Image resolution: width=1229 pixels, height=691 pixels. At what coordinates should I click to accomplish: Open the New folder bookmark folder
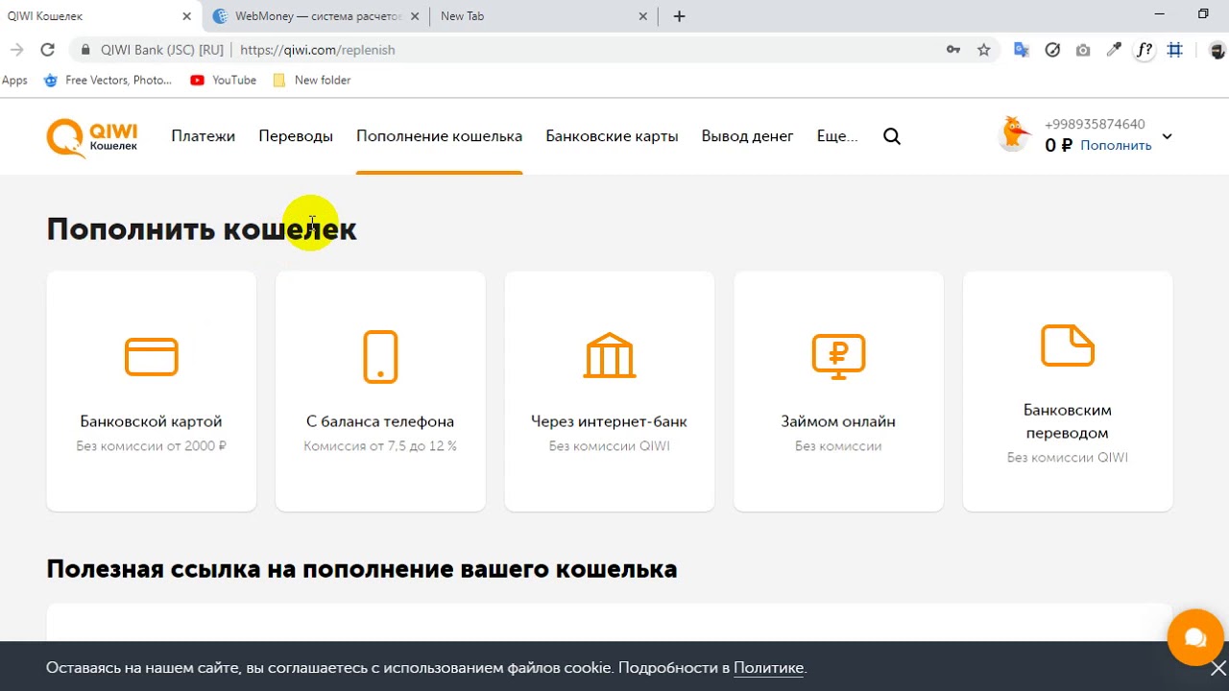[x=312, y=81]
